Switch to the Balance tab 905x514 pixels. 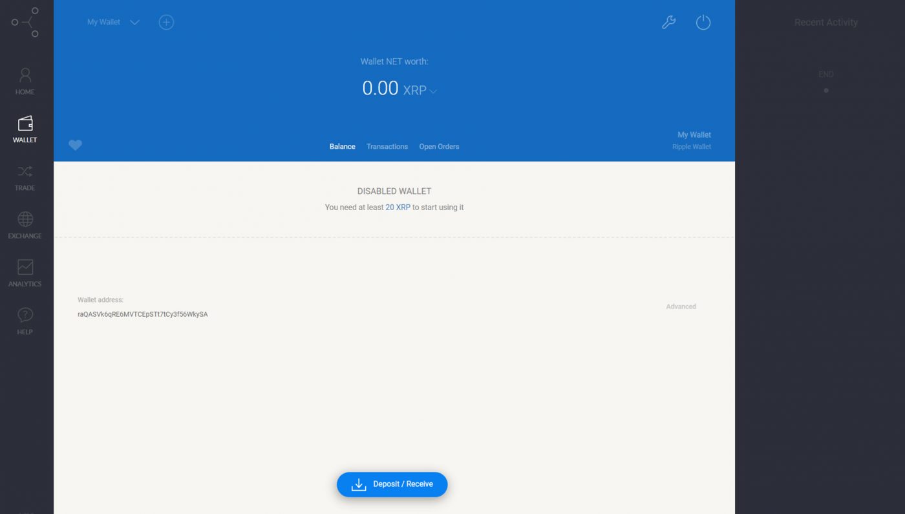pos(342,147)
